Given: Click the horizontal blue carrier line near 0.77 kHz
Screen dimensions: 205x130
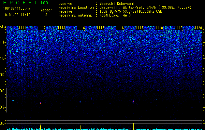Looking at the screenshot, I should click(104, 96).
